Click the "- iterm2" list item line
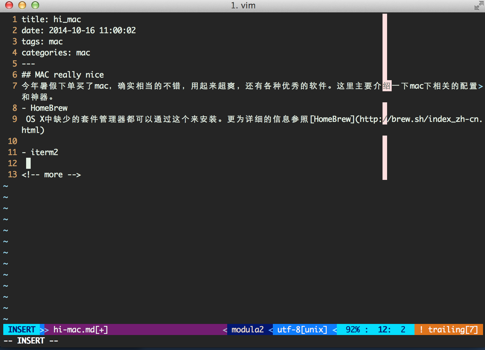Viewport: 485px width, 350px height. point(40,153)
